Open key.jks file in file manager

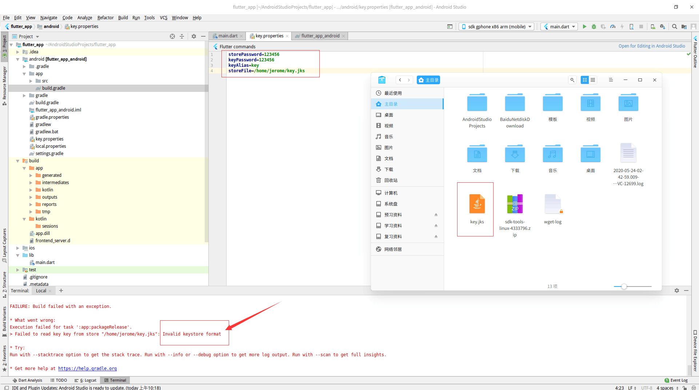477,209
